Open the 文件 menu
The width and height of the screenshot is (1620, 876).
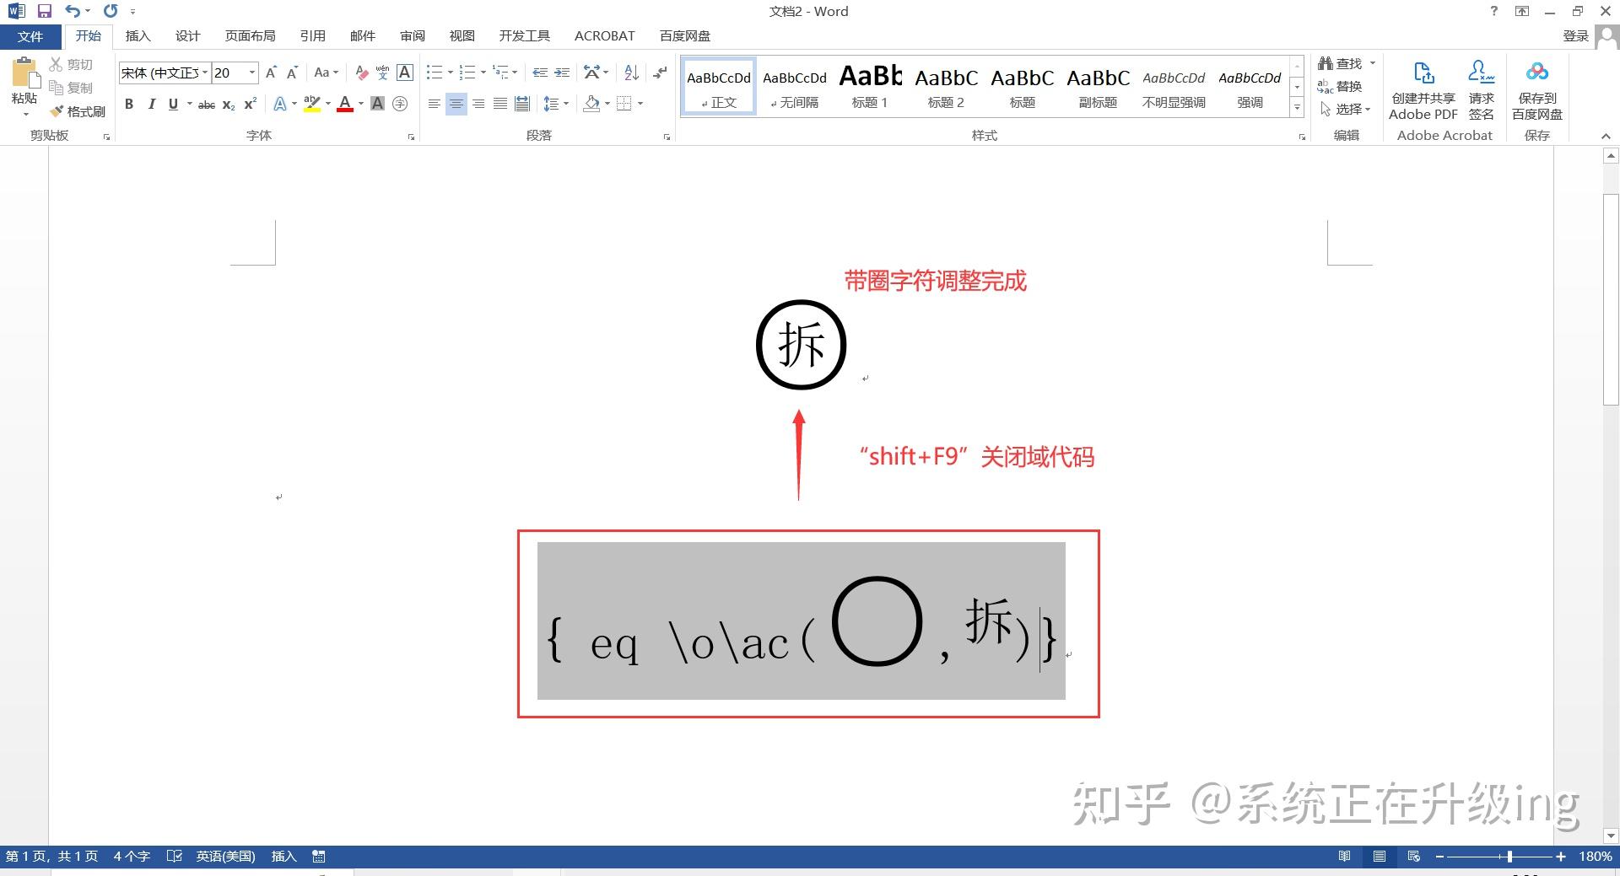[x=30, y=36]
